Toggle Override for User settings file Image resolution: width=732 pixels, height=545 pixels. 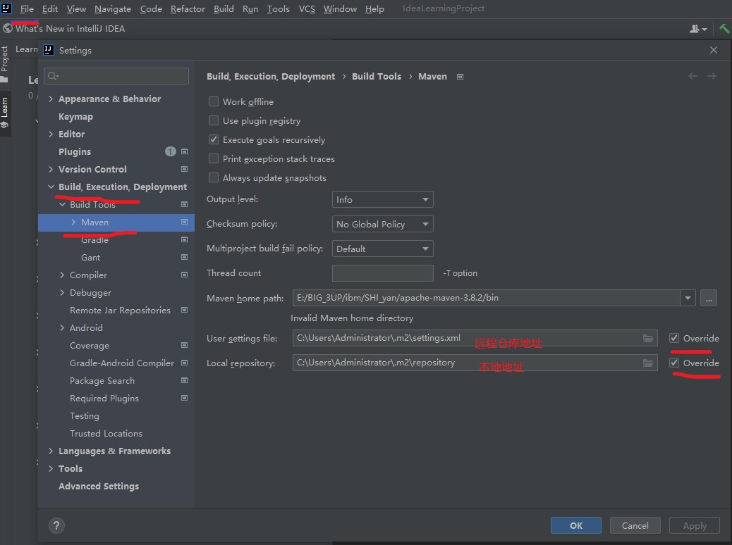coord(674,338)
